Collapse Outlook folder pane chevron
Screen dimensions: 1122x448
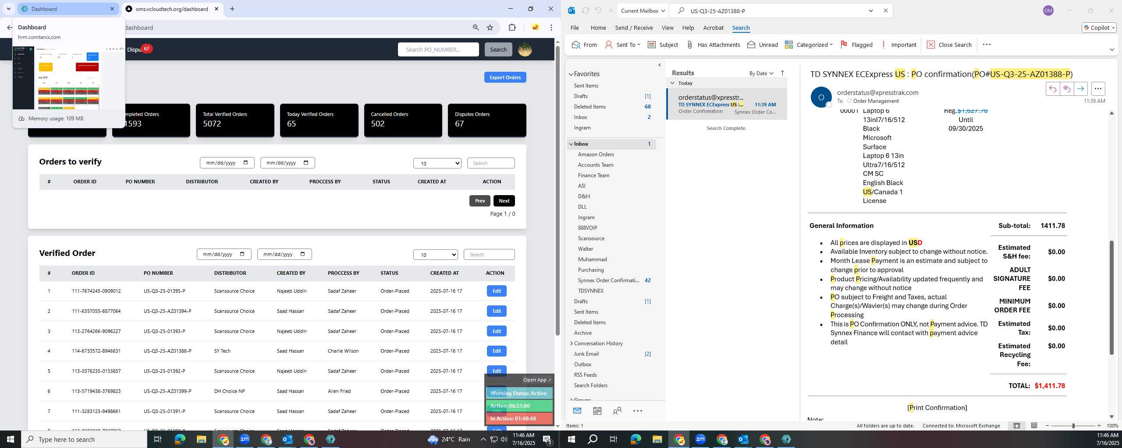point(660,65)
